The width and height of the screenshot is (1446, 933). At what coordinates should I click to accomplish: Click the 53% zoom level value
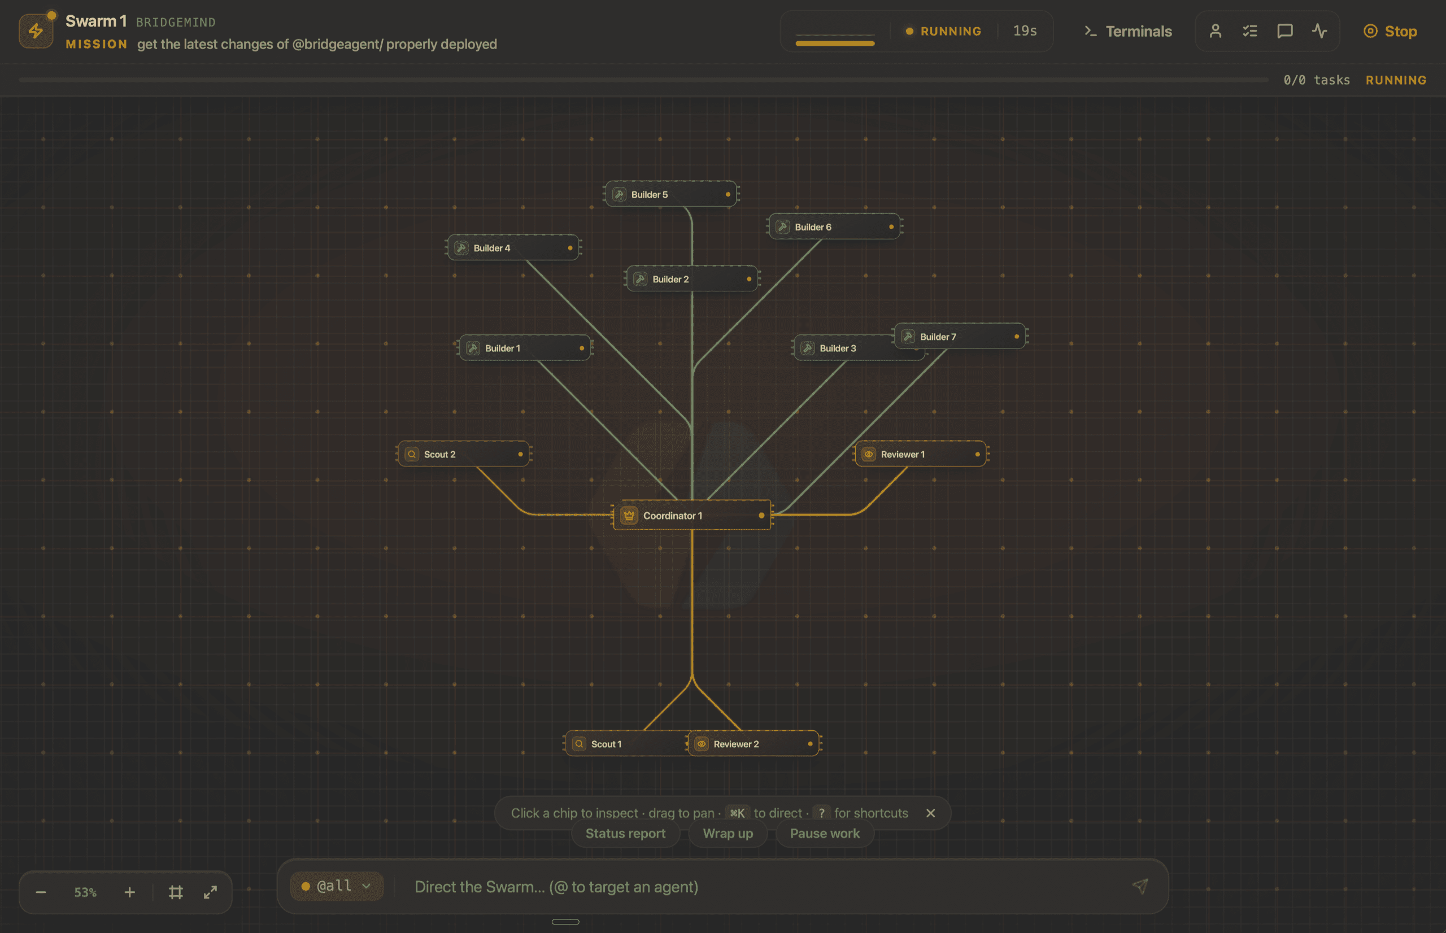coord(85,892)
